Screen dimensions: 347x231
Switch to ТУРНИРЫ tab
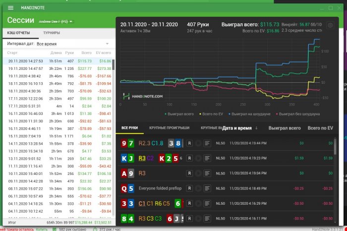[52, 33]
